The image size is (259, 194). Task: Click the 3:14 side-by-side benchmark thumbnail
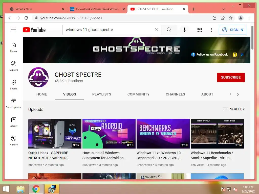pos(217,134)
